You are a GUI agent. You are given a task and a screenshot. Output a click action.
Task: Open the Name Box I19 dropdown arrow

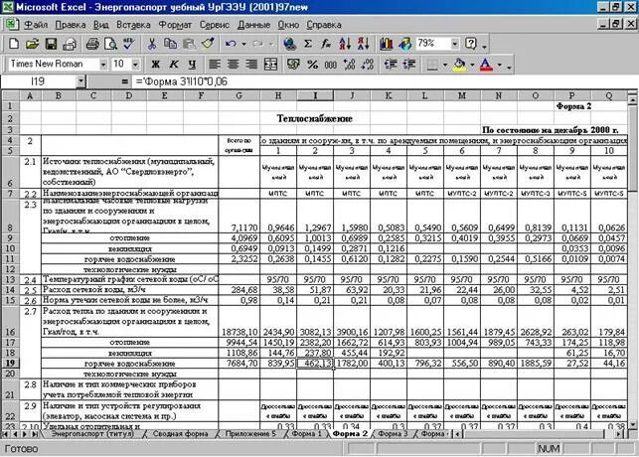tap(80, 81)
